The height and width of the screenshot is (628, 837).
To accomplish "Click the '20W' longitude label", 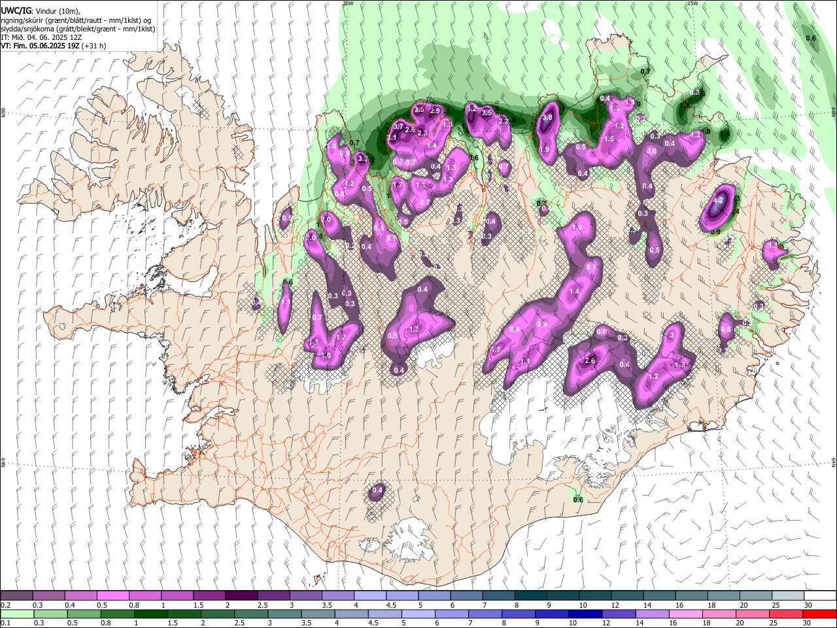I will 348,3.
